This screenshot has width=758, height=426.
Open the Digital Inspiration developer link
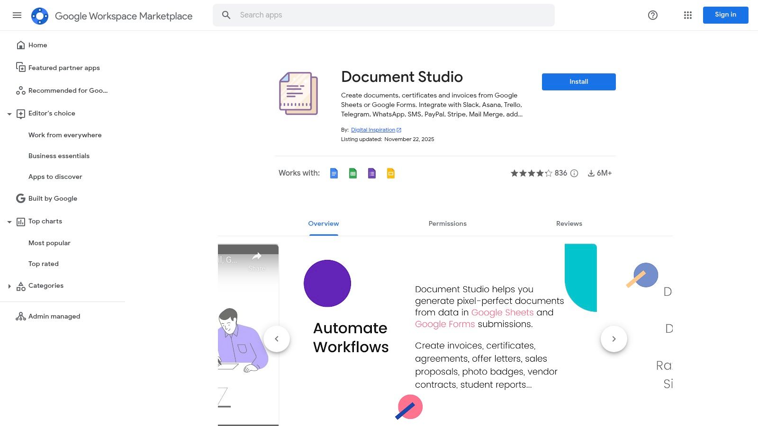373,130
